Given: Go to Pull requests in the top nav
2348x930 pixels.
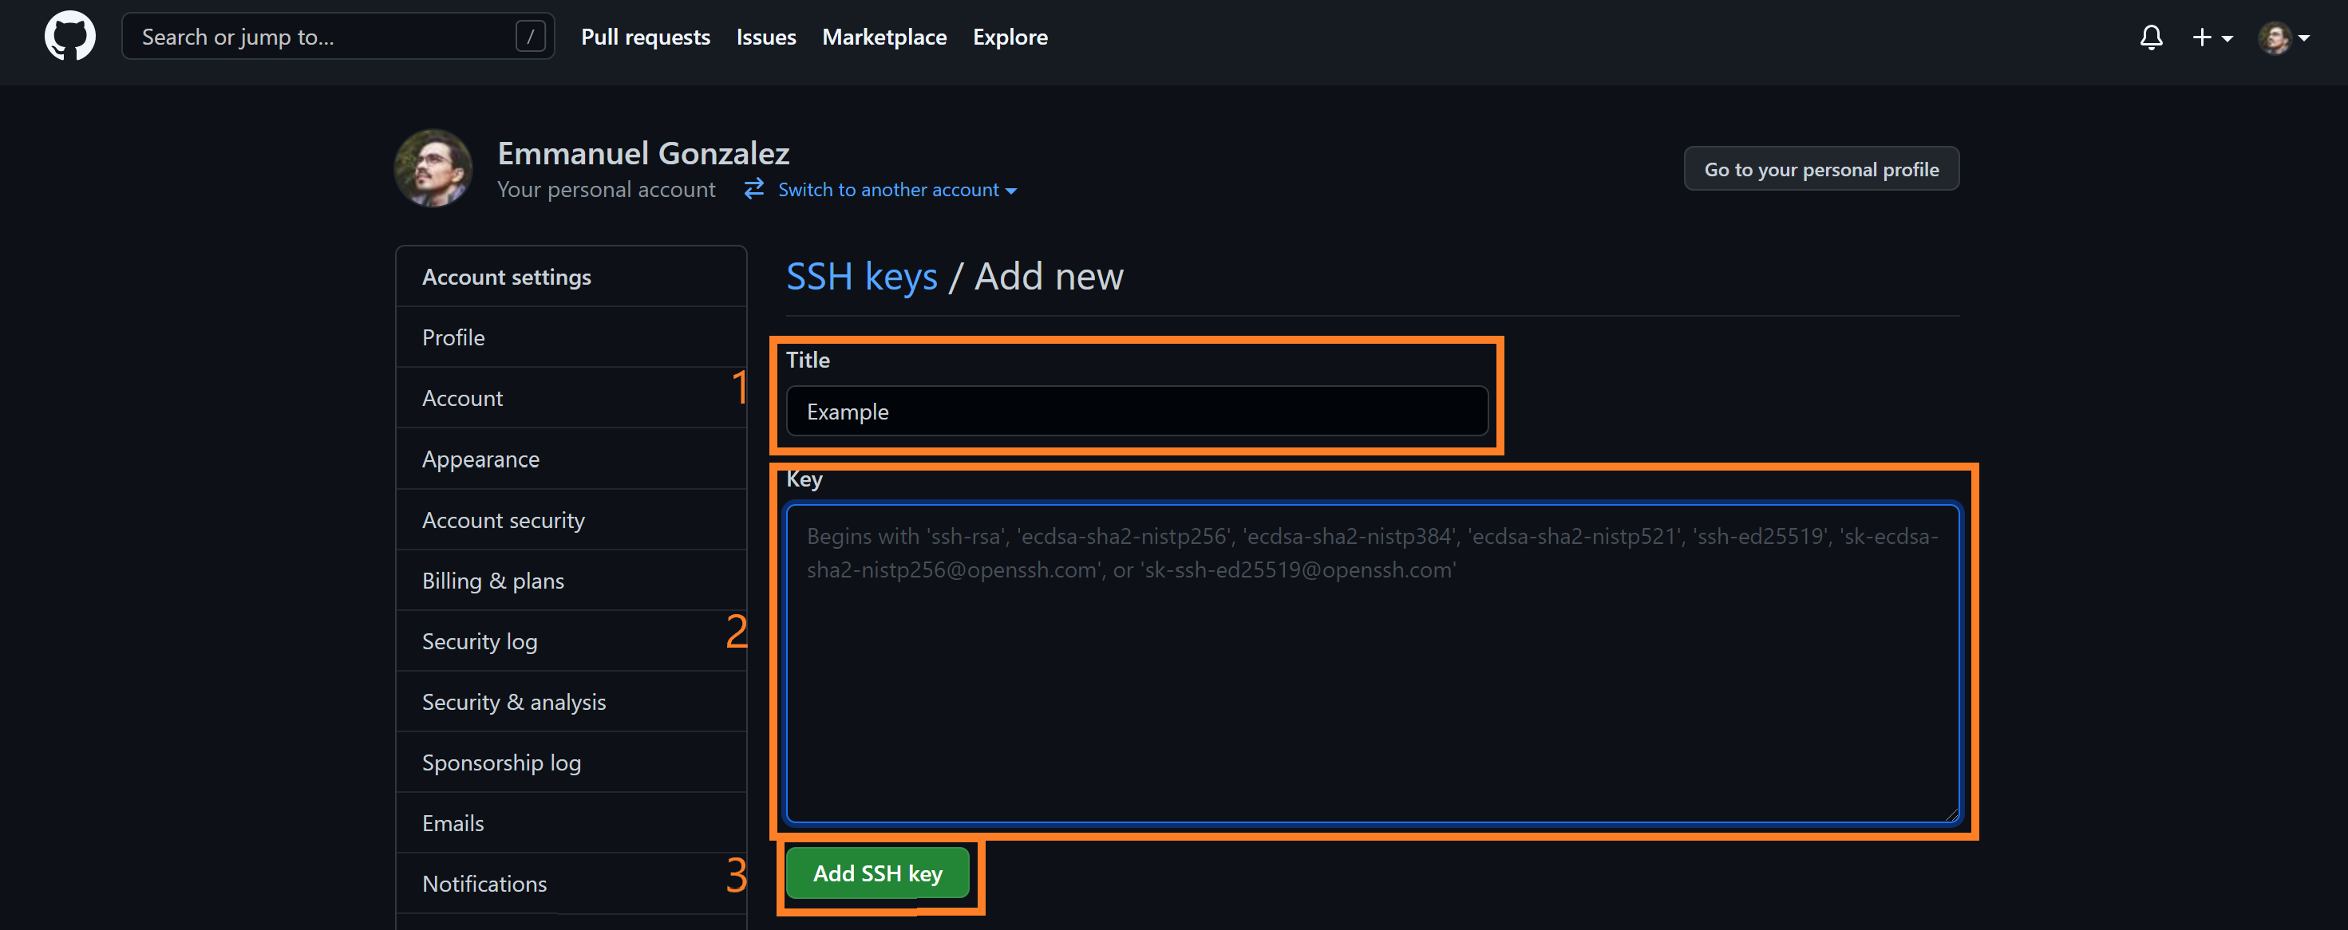Looking at the screenshot, I should point(646,37).
